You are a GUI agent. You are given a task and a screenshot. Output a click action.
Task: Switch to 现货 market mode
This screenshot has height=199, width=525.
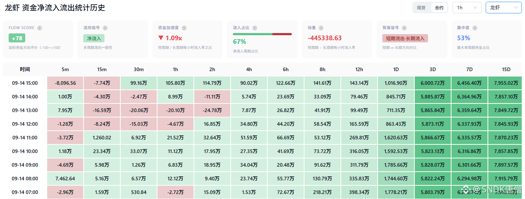tap(421, 8)
